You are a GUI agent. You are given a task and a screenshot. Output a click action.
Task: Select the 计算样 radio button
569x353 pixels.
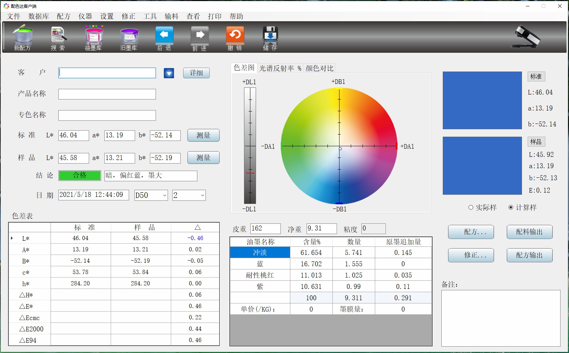pos(511,207)
